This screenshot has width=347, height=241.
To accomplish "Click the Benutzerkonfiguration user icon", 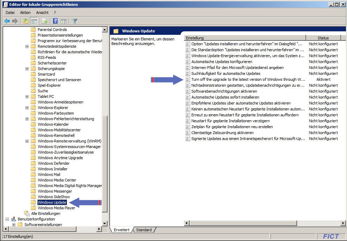I will [x=14, y=219].
